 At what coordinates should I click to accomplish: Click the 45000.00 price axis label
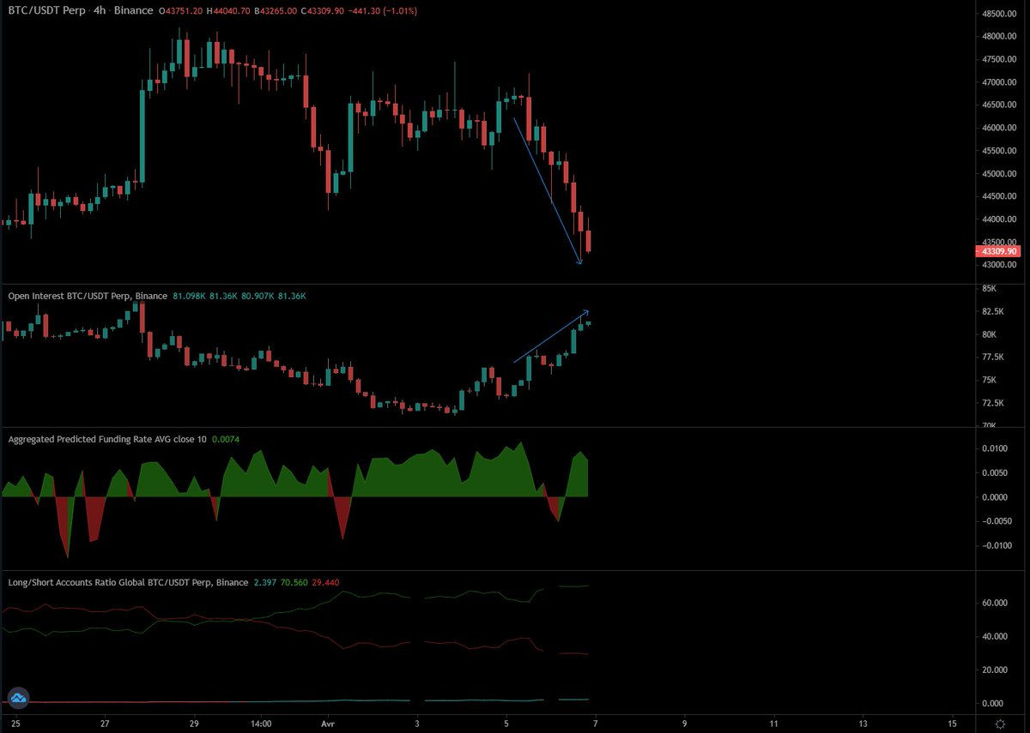(x=1000, y=174)
